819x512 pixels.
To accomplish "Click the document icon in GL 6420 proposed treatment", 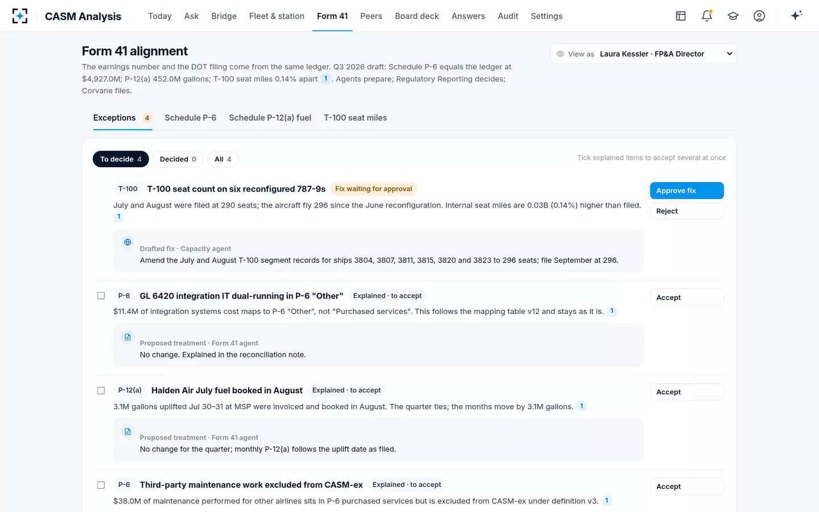I will coord(128,337).
